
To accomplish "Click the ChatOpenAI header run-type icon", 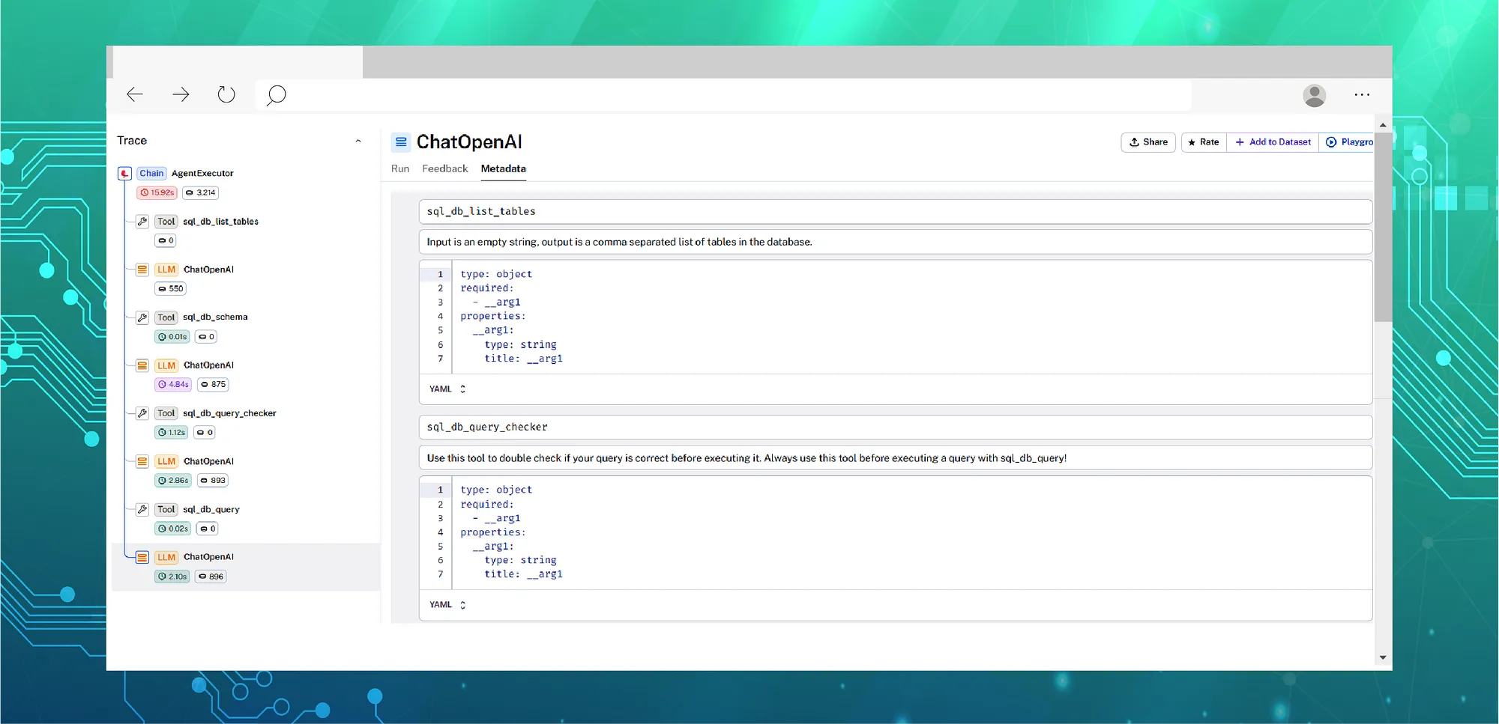I will [401, 142].
